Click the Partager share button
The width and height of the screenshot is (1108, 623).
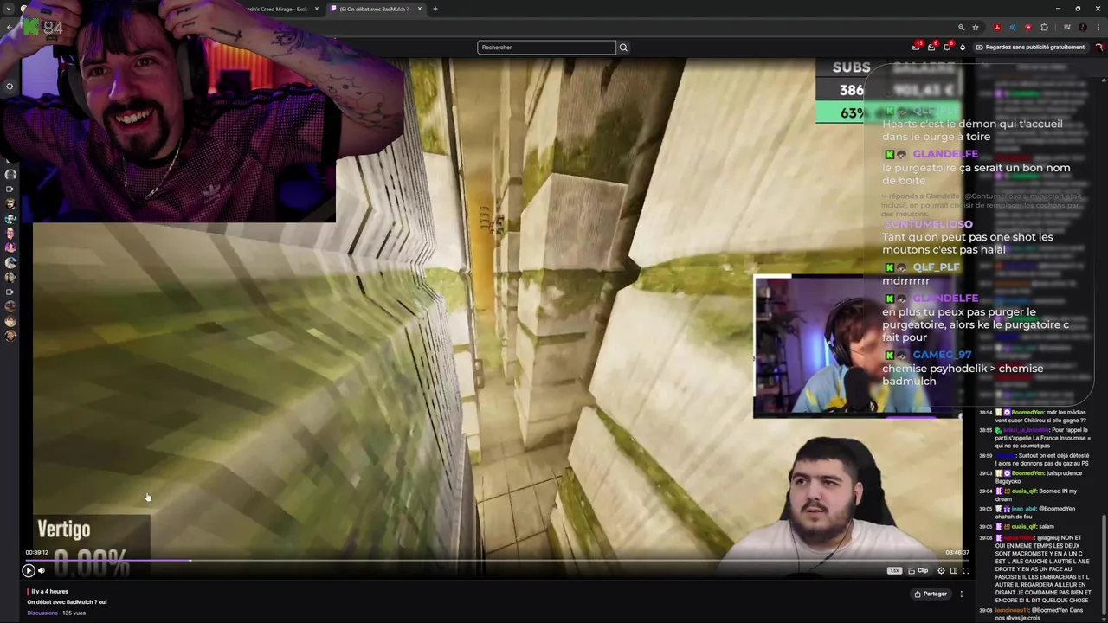tap(931, 594)
